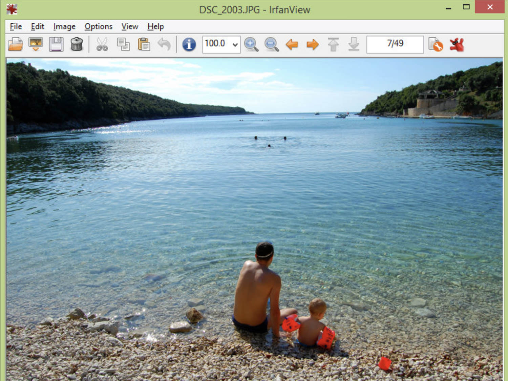Click on the displayed beach photo
The height and width of the screenshot is (381, 508).
(x=254, y=219)
